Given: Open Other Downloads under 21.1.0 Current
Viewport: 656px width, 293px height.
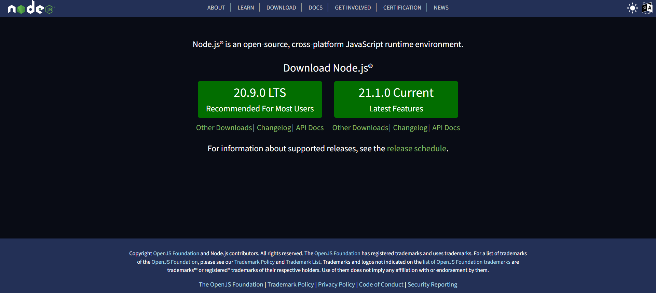Looking at the screenshot, I should [360, 128].
